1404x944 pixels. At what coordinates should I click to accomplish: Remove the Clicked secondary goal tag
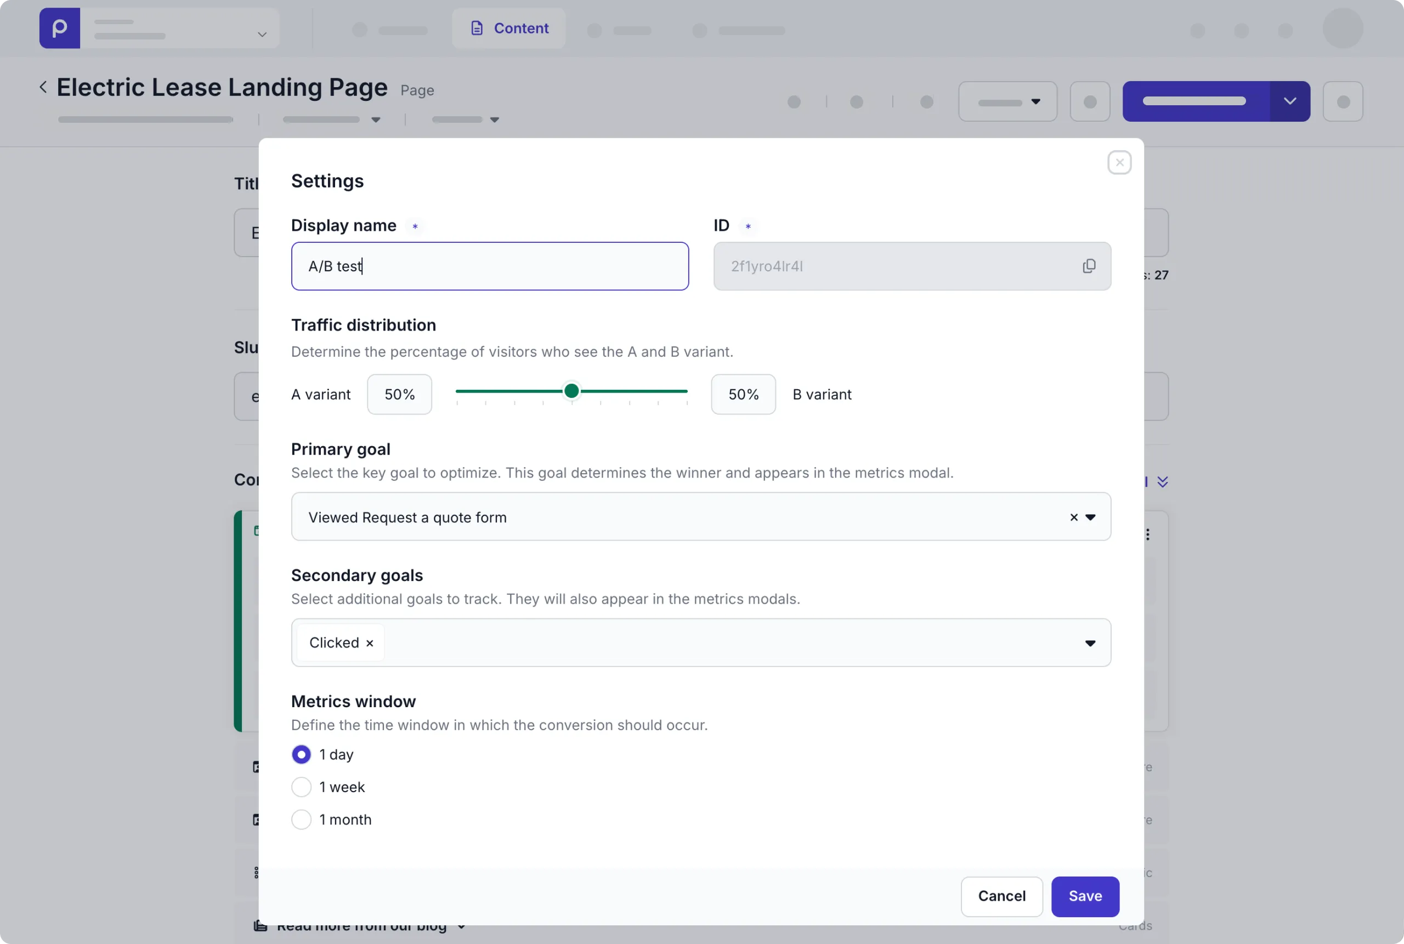pyautogui.click(x=369, y=642)
